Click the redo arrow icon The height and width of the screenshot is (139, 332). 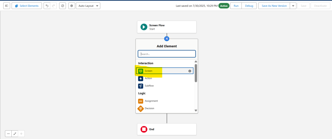[x=53, y=6]
